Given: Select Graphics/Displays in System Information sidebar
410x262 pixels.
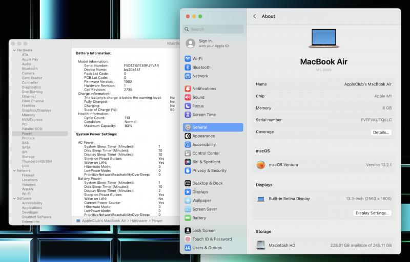Looking at the screenshot, I should click(36, 111).
